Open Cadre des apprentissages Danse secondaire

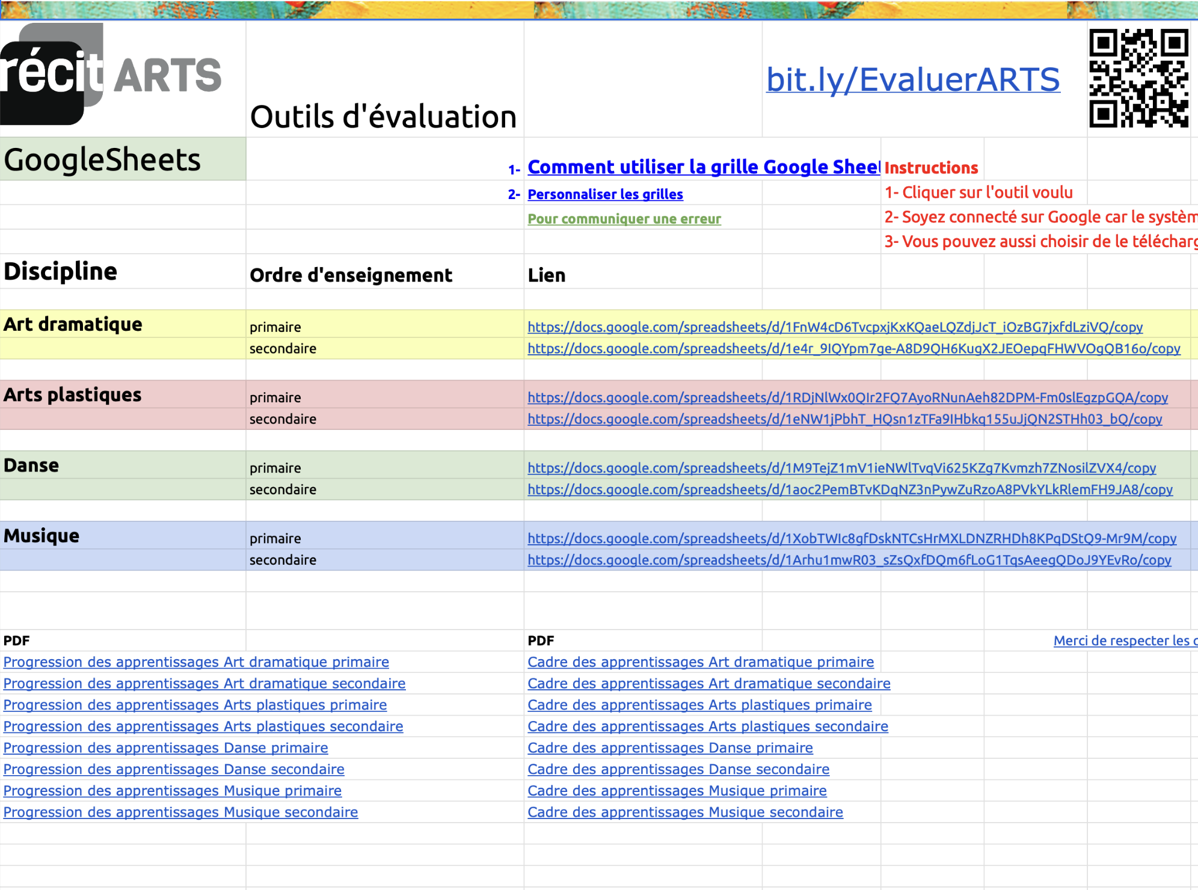point(678,769)
